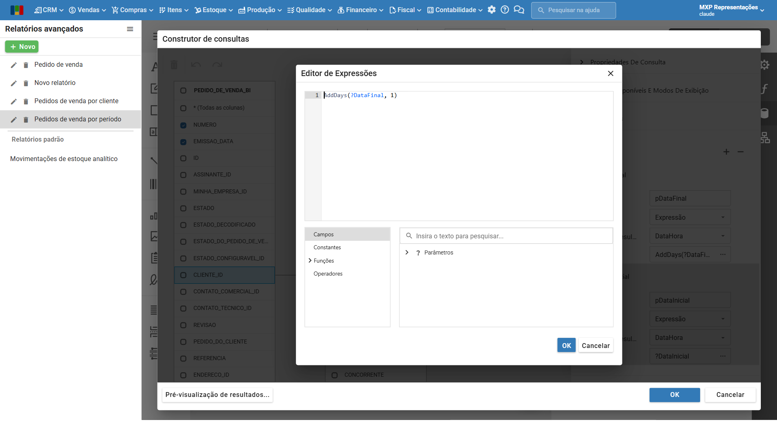Edit the Pedido de venda report
Viewport: 777px width, 437px height.
click(14, 65)
